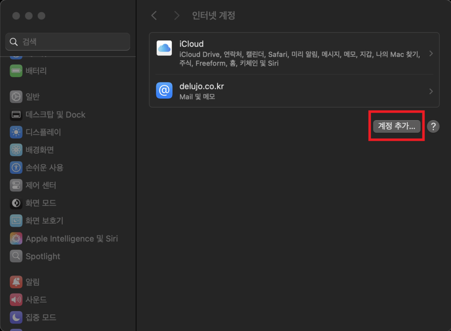Open 화면 모드 settings label
This screenshot has height=331, width=451.
point(41,203)
